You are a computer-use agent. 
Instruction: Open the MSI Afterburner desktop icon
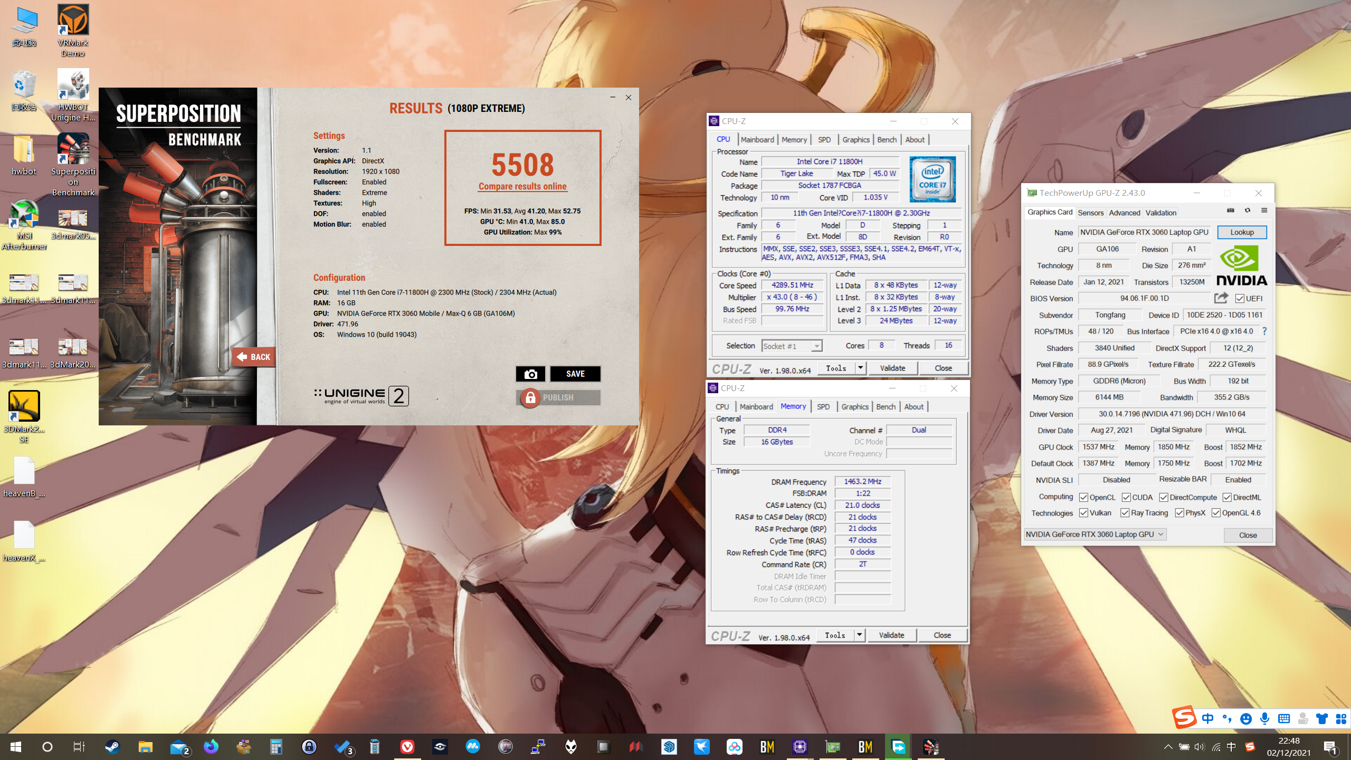(24, 224)
